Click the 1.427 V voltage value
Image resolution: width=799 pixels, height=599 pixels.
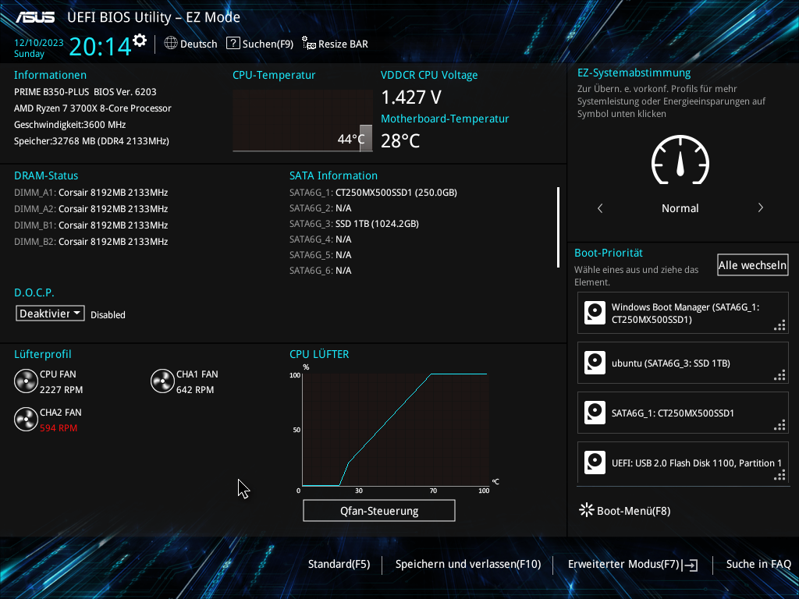[x=411, y=97]
